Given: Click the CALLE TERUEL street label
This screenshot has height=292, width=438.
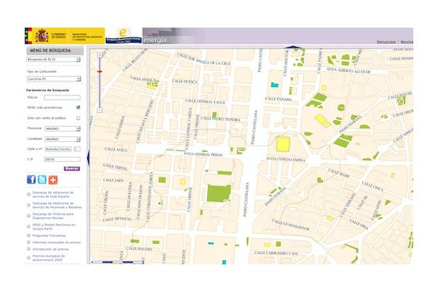Looking at the screenshot, I should [x=115, y=167].
